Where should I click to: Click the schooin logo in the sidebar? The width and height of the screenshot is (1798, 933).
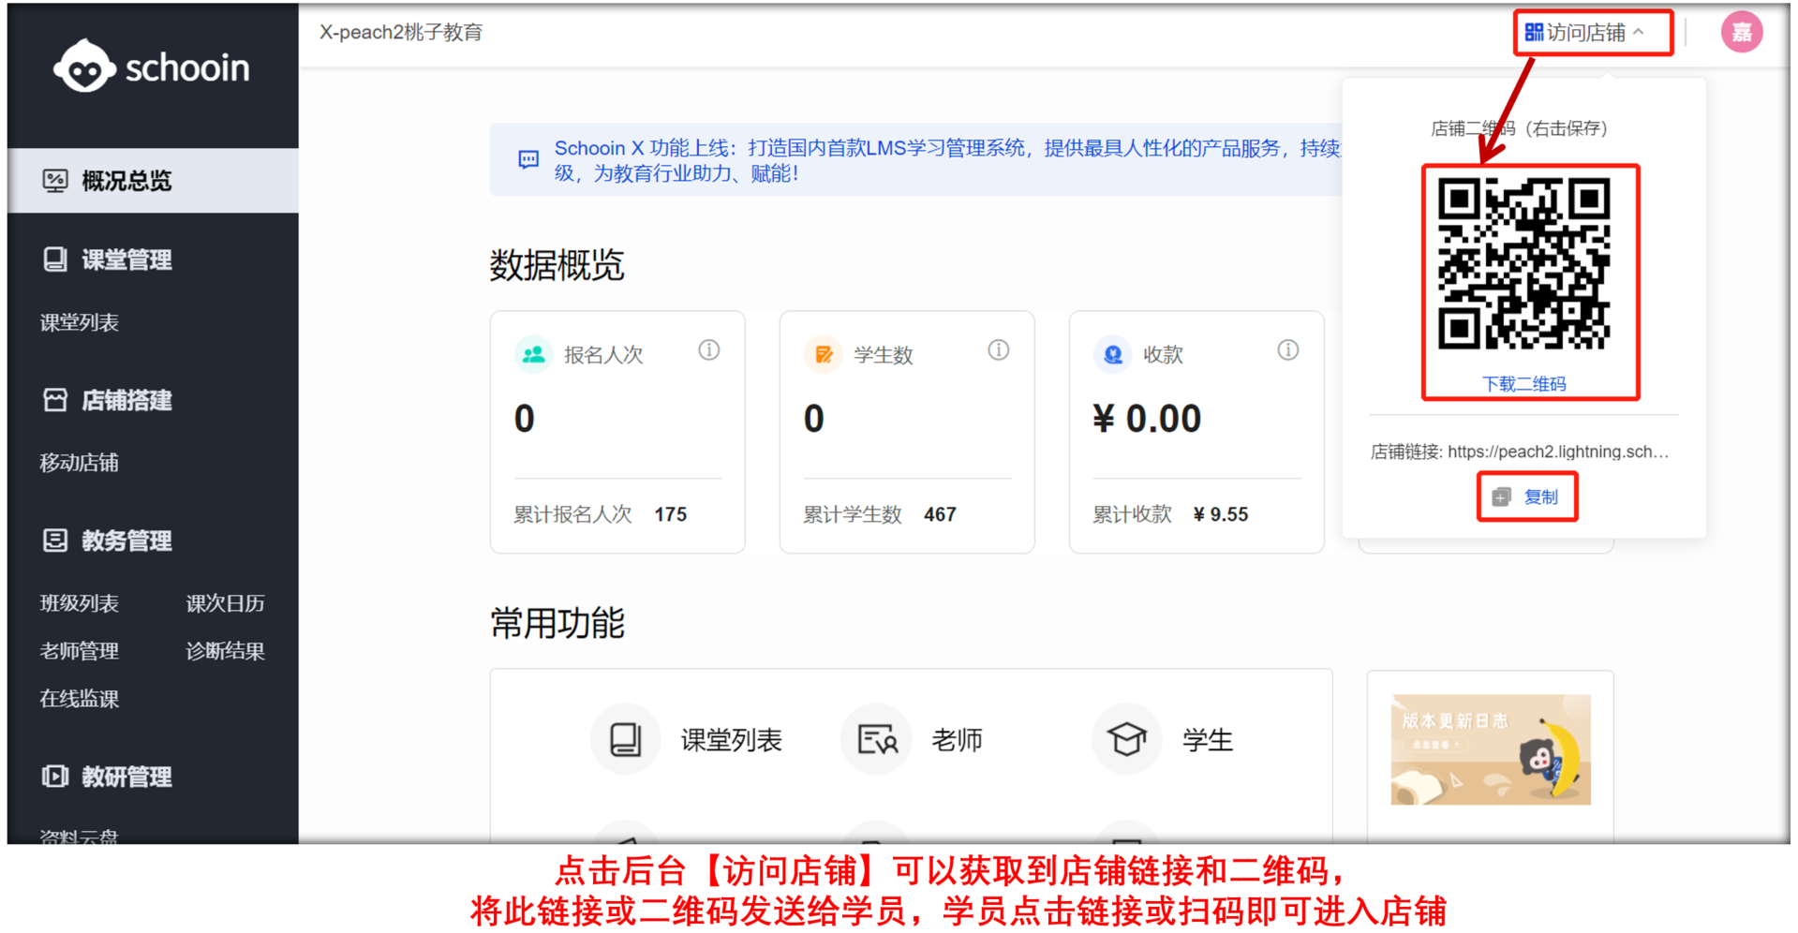click(x=151, y=67)
